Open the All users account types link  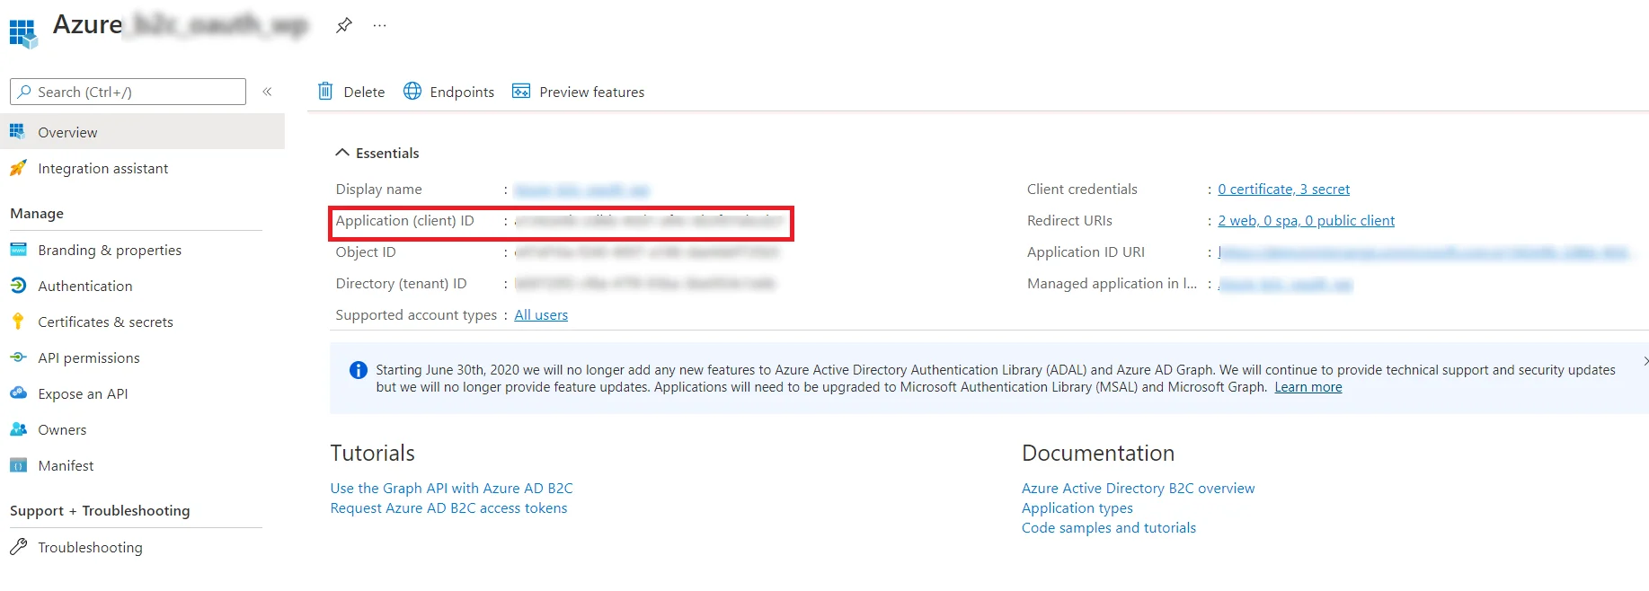(x=541, y=315)
